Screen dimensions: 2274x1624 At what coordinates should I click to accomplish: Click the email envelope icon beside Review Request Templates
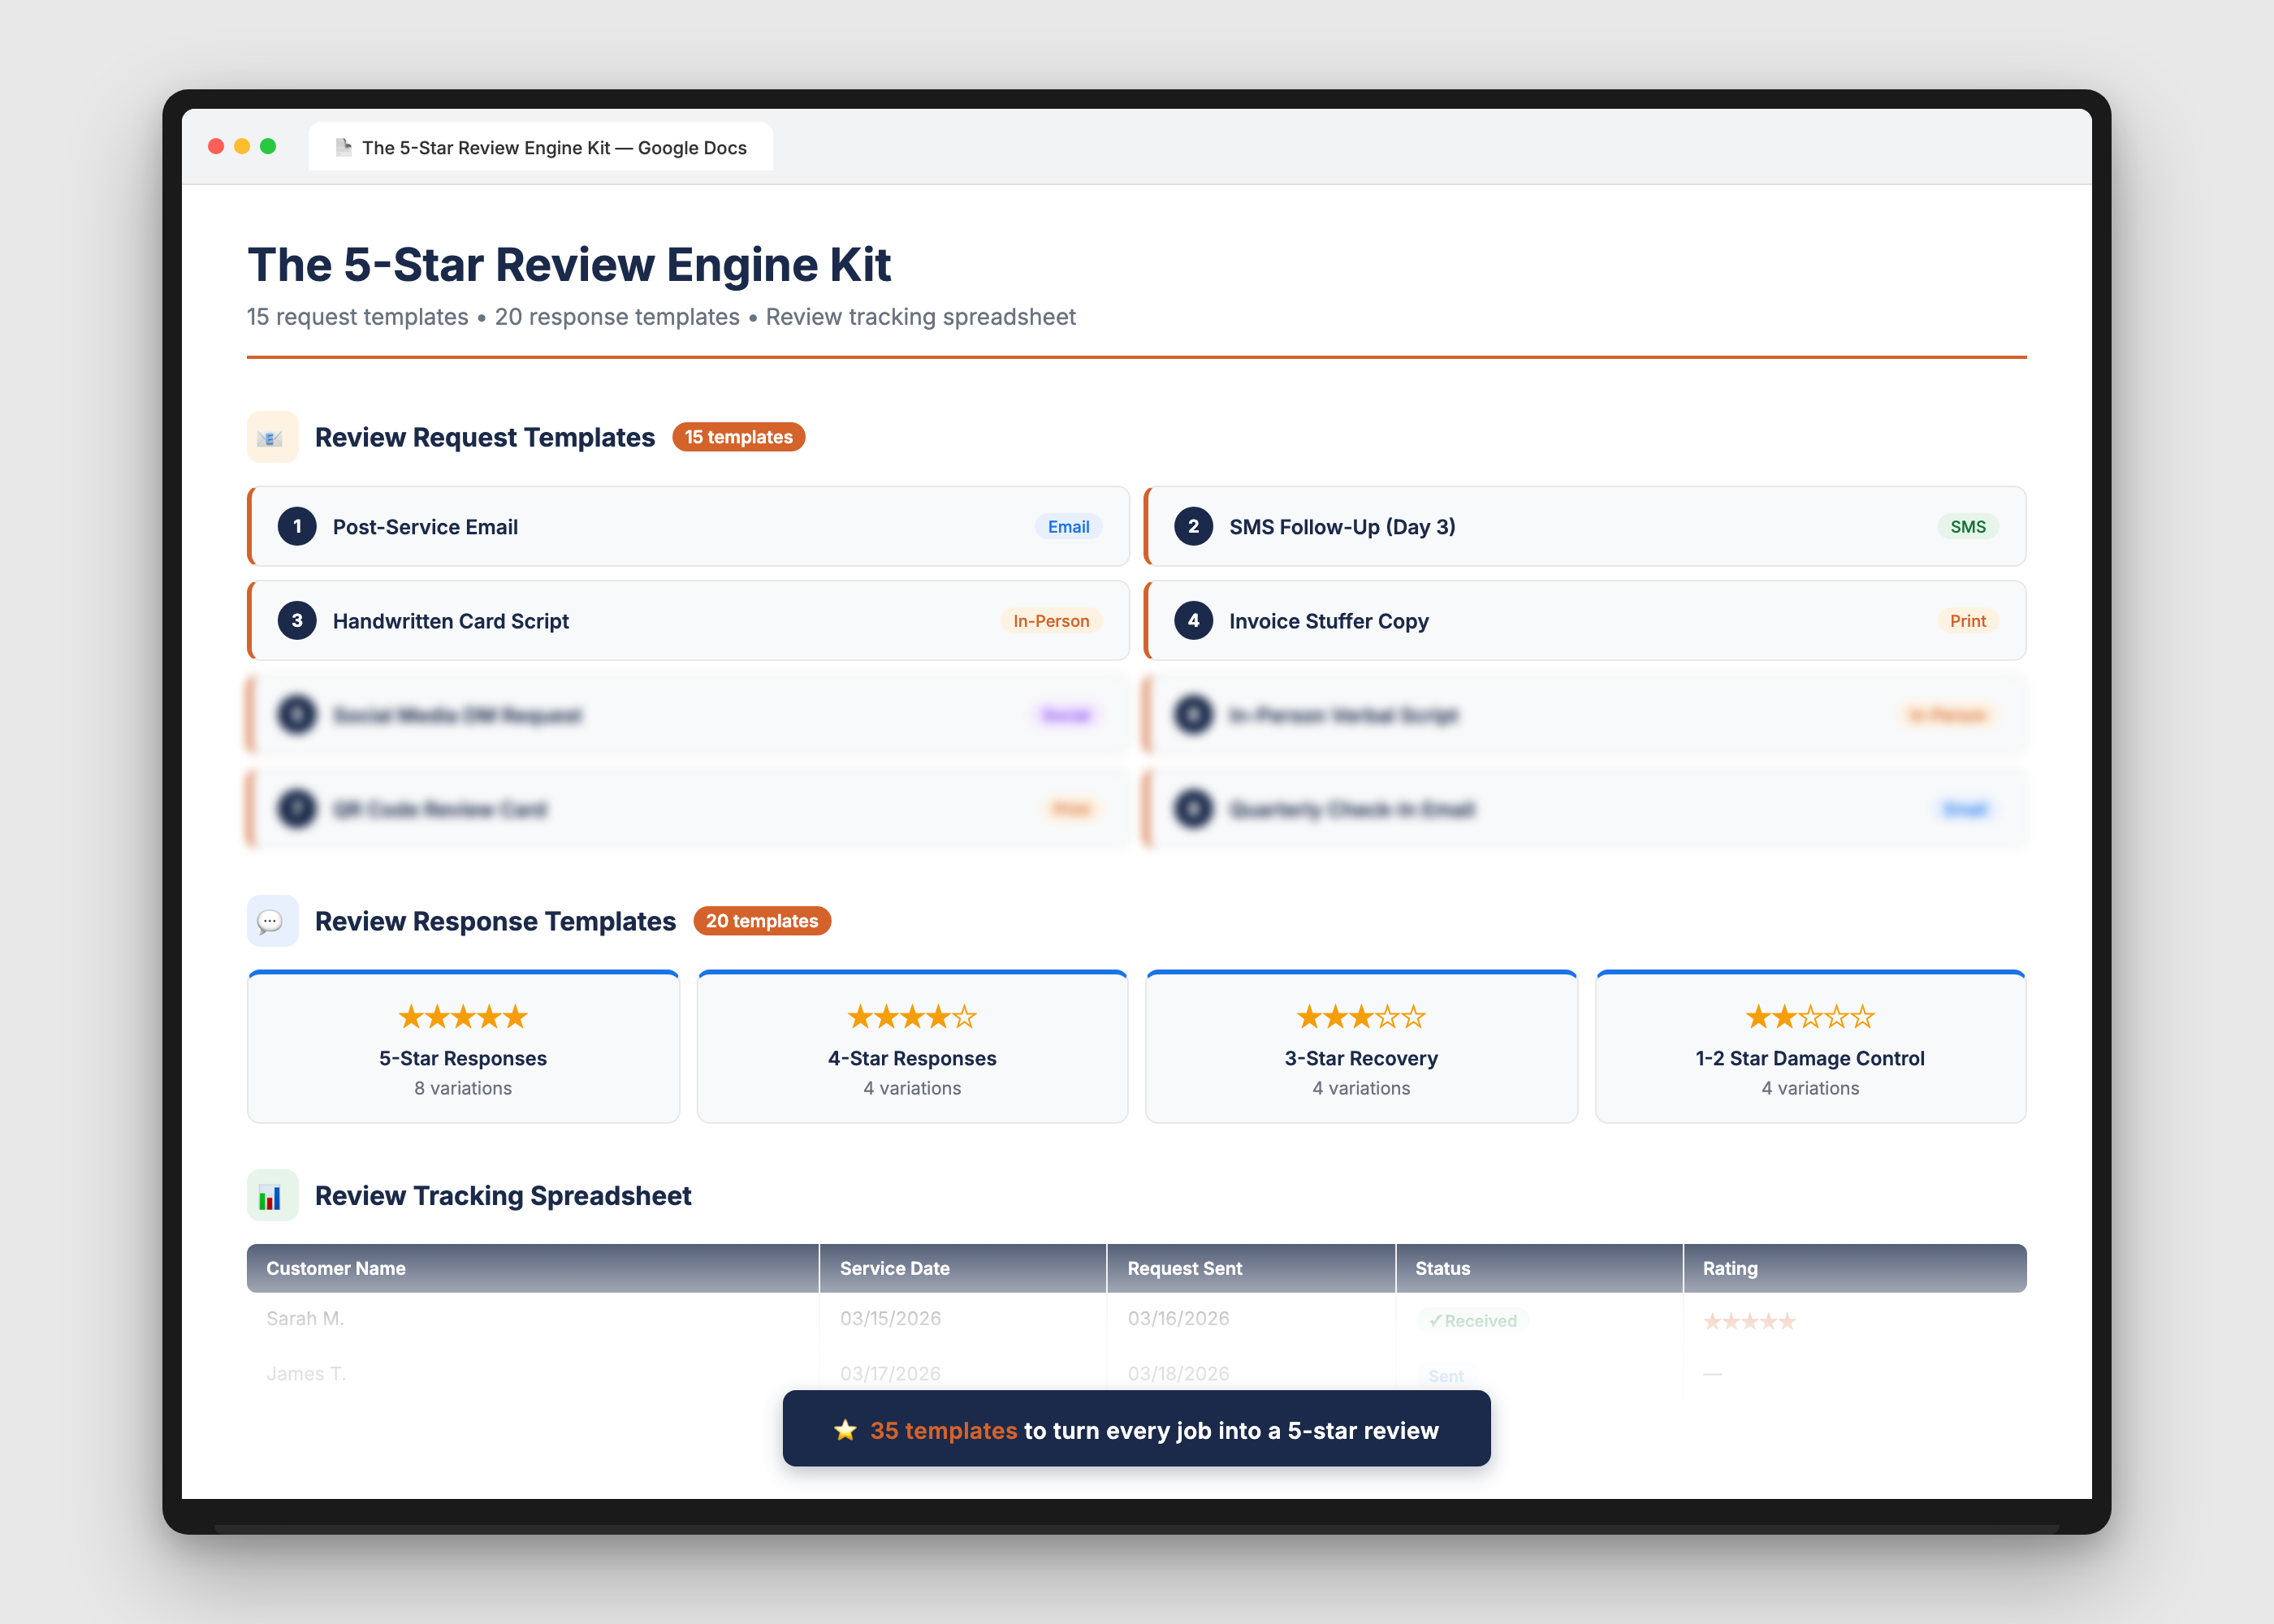pyautogui.click(x=271, y=437)
